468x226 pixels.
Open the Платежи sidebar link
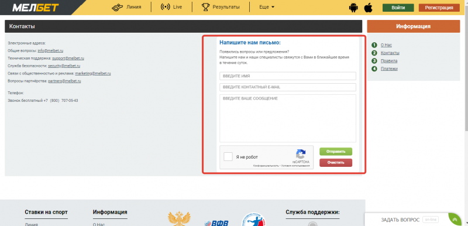(389, 69)
